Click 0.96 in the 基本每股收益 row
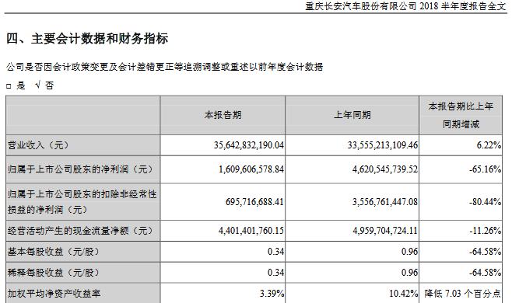Screen dimensions: 512x303 pyautogui.click(x=409, y=252)
